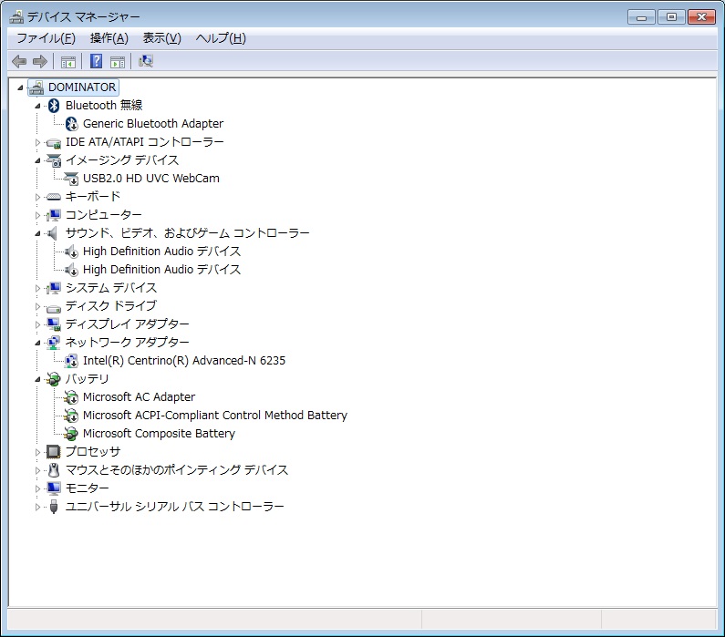Click the ACPI-Compliant Control Method Battery icon
Viewport: 725px width, 637px height.
(71, 416)
